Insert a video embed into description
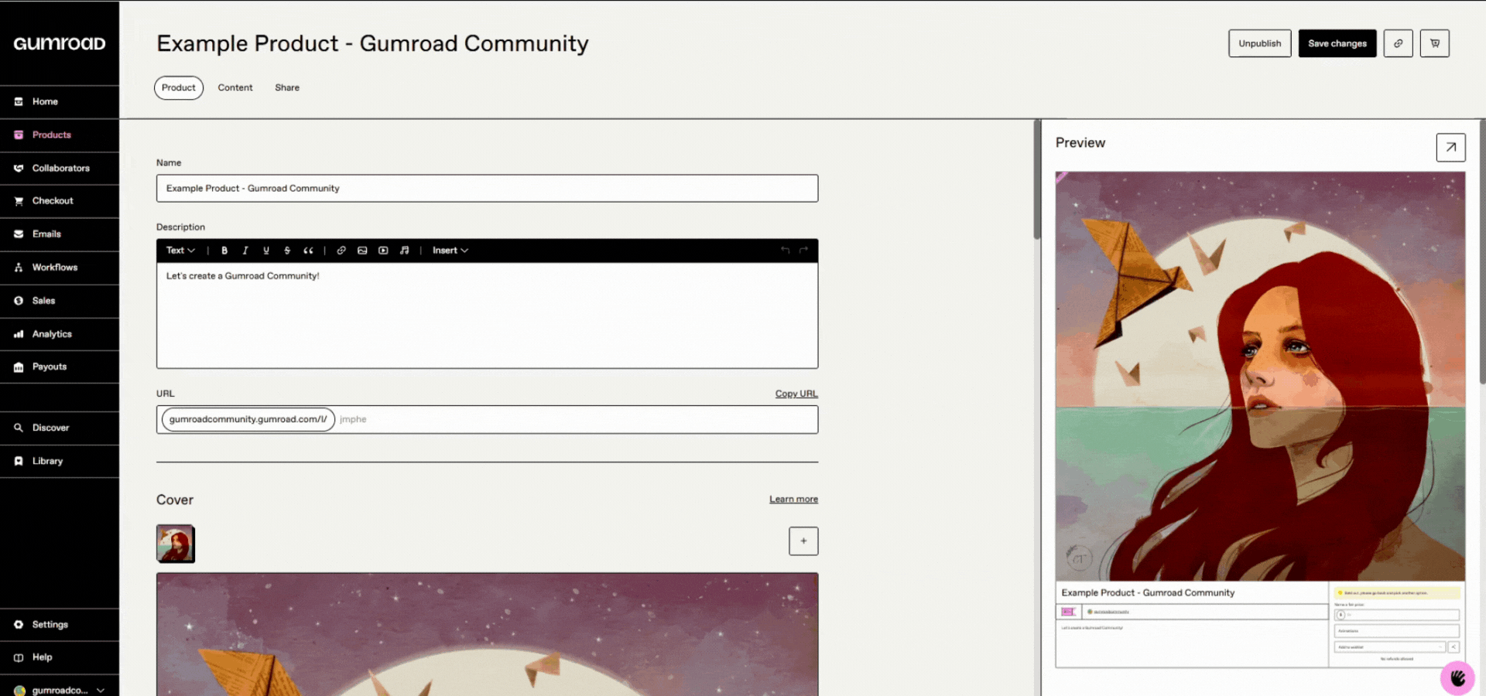Screen dimensions: 1486x696 383,251
